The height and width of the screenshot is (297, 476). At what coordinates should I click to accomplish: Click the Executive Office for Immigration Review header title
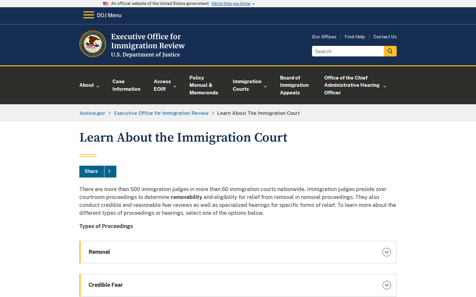click(148, 41)
